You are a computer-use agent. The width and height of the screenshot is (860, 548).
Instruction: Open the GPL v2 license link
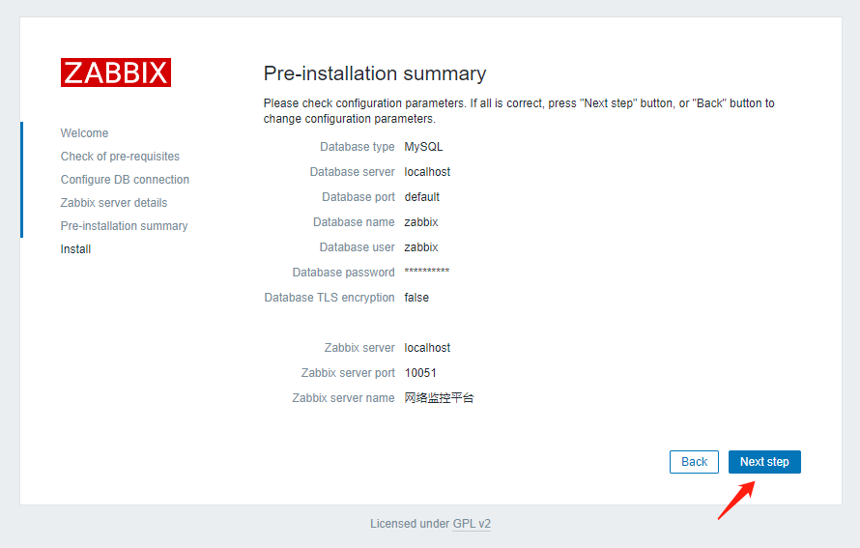472,524
